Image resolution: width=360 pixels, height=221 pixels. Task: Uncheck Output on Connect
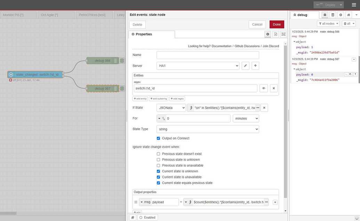158,138
